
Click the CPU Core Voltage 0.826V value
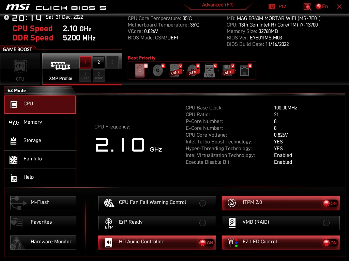(x=281, y=135)
